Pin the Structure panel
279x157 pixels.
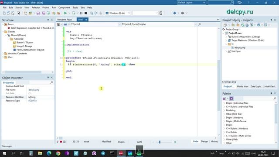[48, 20]
